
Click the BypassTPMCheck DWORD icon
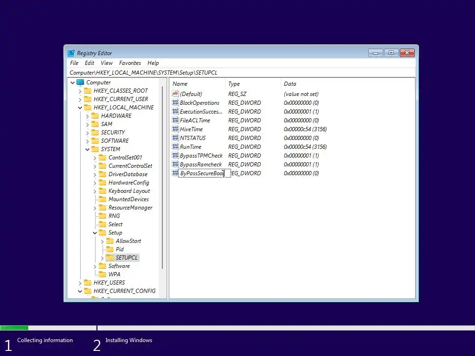(x=175, y=155)
